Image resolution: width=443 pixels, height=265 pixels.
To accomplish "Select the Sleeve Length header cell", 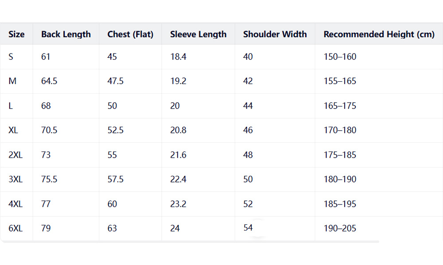I will point(198,34).
